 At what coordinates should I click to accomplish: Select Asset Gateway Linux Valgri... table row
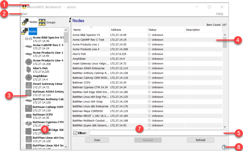pos(147,63)
